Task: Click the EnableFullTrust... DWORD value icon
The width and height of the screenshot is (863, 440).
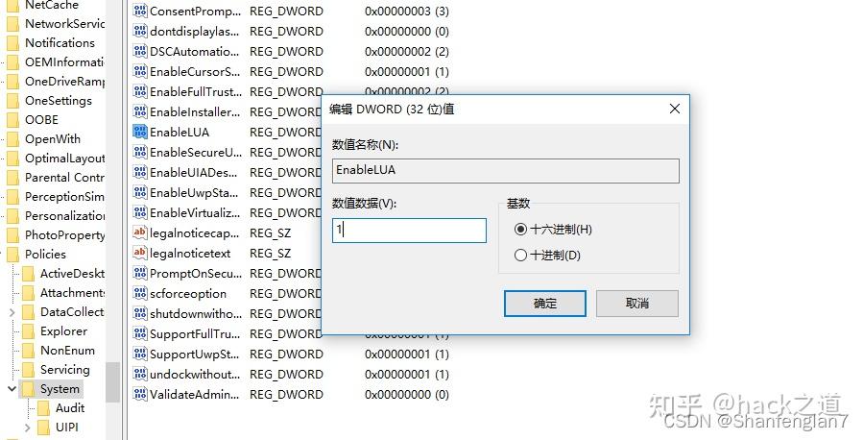Action: click(x=140, y=91)
